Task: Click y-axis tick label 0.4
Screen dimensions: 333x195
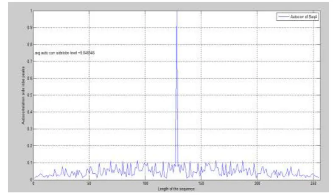Action: pos(30,112)
